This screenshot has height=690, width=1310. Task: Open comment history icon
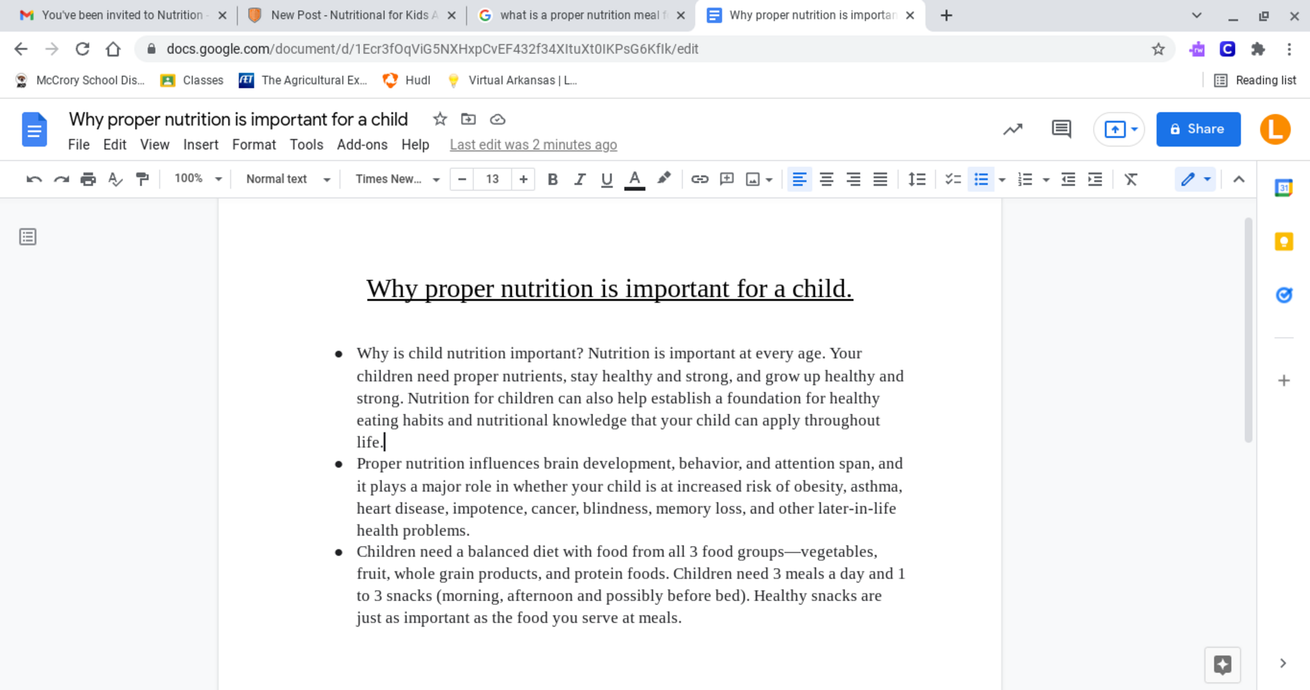1061,129
